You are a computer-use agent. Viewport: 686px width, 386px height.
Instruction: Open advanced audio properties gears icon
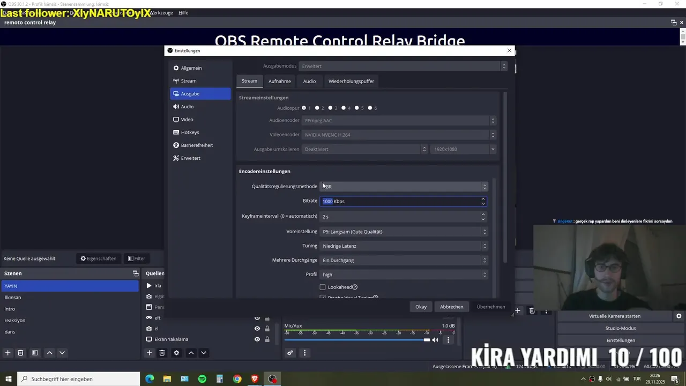(x=290, y=353)
